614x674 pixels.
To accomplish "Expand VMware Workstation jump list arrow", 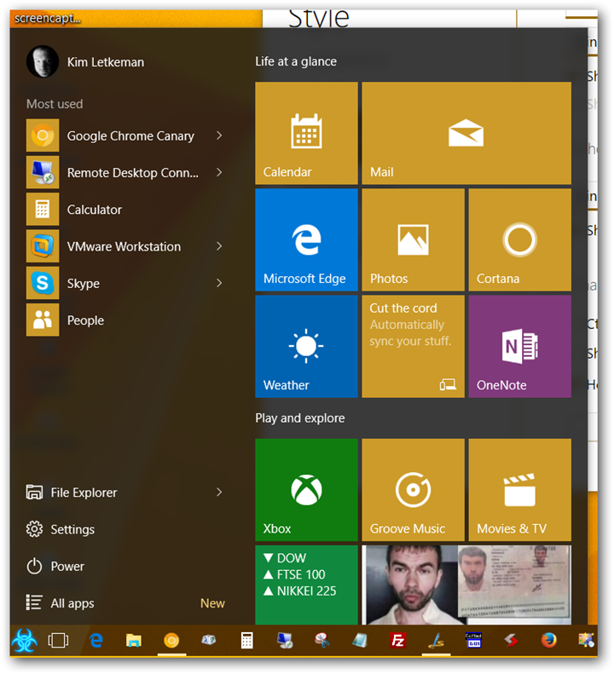I will coord(219,247).
